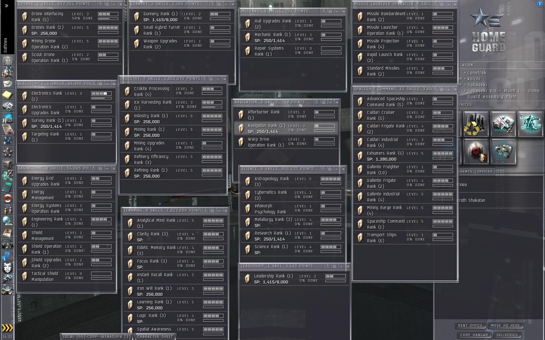
Task: Click the Drone Interfacing 58% progress bar
Action: click(x=108, y=19)
